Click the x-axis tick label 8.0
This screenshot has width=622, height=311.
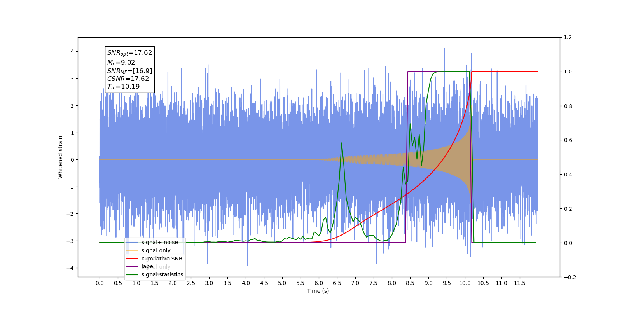(392, 283)
